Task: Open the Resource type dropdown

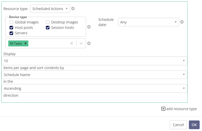Action: click(50, 9)
